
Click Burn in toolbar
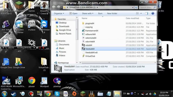[100, 13]
